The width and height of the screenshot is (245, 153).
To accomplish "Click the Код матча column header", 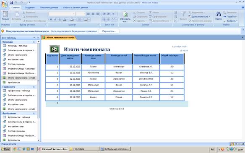I will [52, 59].
